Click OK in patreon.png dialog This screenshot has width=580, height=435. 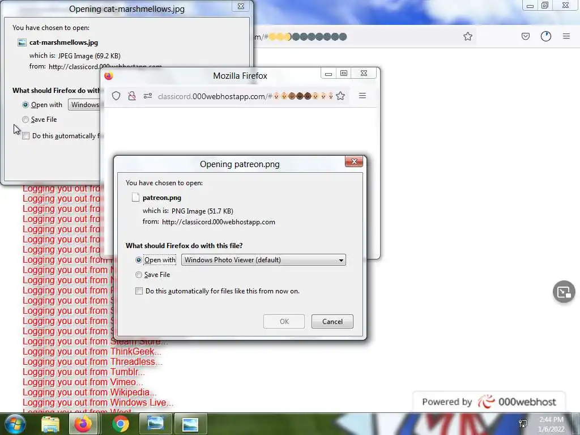[284, 322]
